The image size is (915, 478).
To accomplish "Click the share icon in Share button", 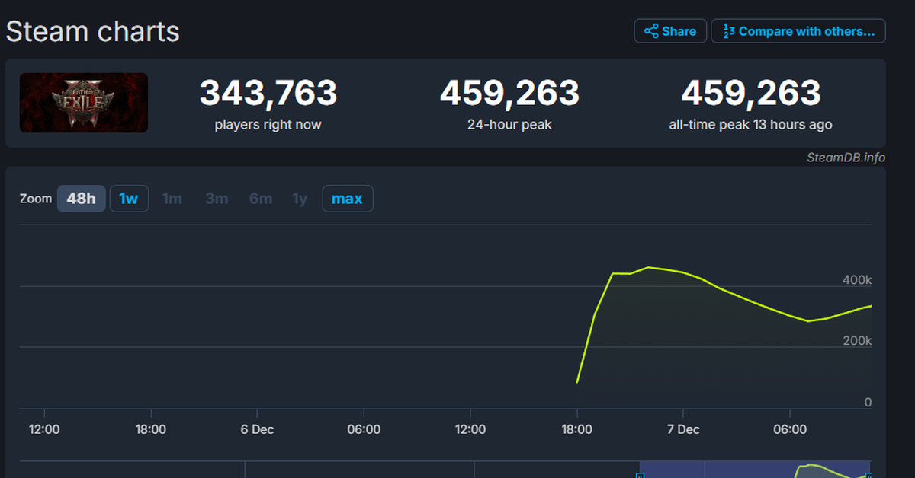I will (x=651, y=31).
